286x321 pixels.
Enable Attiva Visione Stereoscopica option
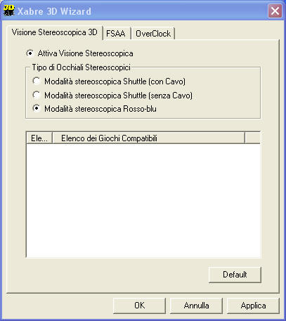30,53
